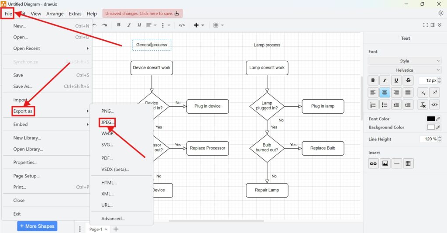Open the Style dropdown in Font section

(x=405, y=61)
